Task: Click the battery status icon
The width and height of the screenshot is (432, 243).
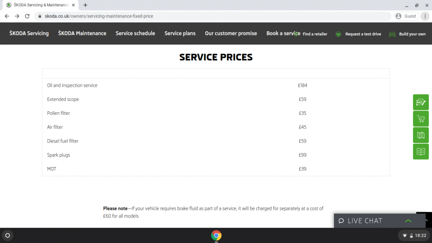Action: coord(411,236)
